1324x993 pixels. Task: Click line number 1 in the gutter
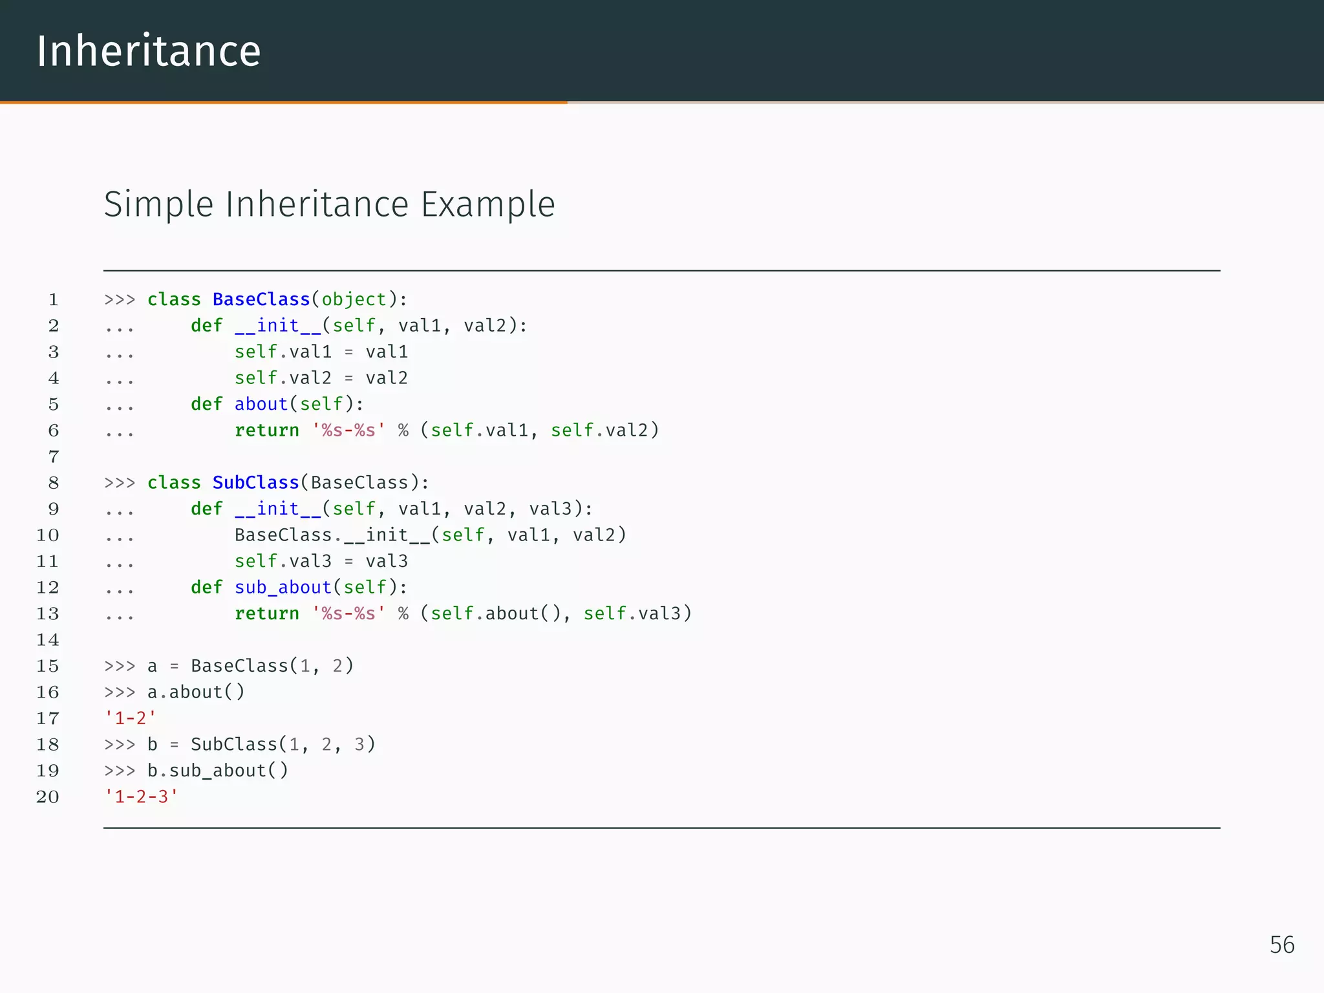[54, 299]
